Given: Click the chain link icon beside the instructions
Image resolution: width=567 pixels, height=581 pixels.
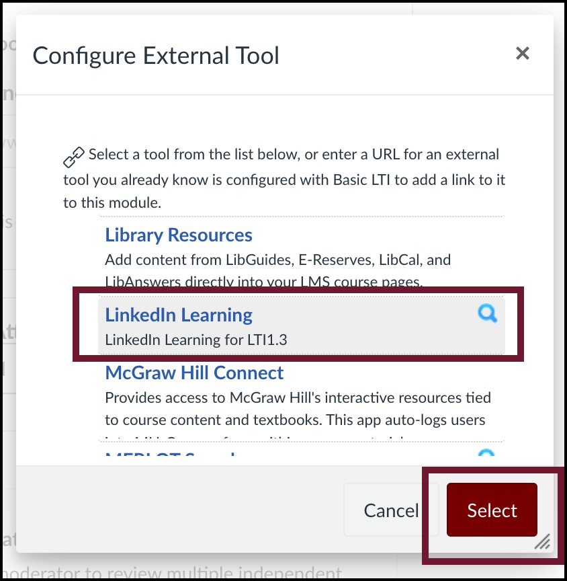Looking at the screenshot, I should pyautogui.click(x=74, y=157).
